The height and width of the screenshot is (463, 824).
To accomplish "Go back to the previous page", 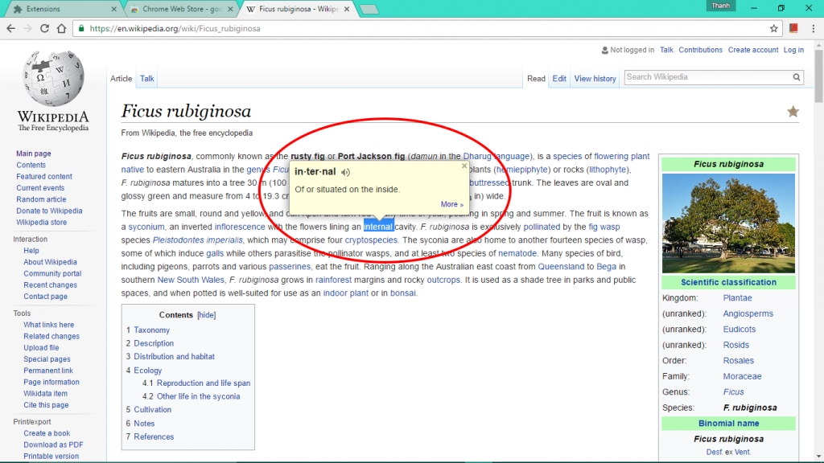I will 11,28.
